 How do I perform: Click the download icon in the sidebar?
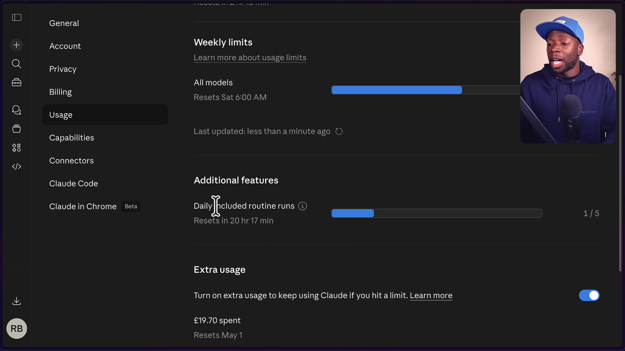click(17, 301)
